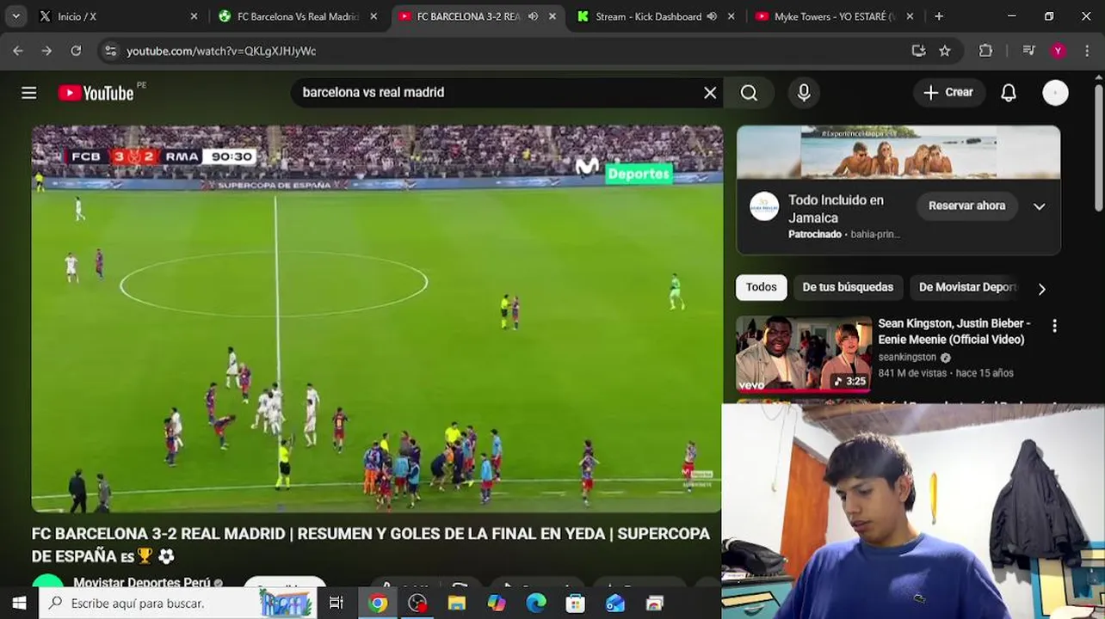Open Copilot from the taskbar

[497, 603]
